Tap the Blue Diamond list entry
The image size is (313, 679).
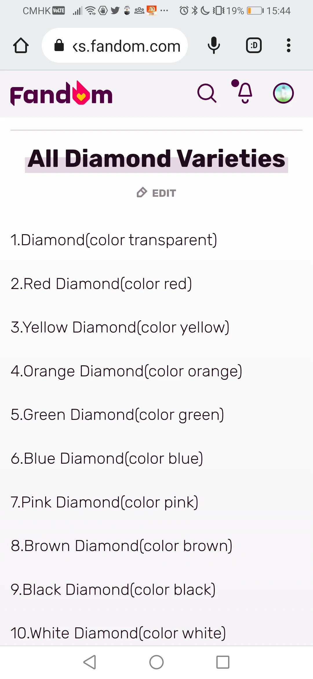pos(107,458)
